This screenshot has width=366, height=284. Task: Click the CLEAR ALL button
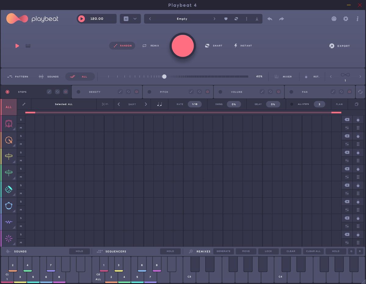(313, 251)
